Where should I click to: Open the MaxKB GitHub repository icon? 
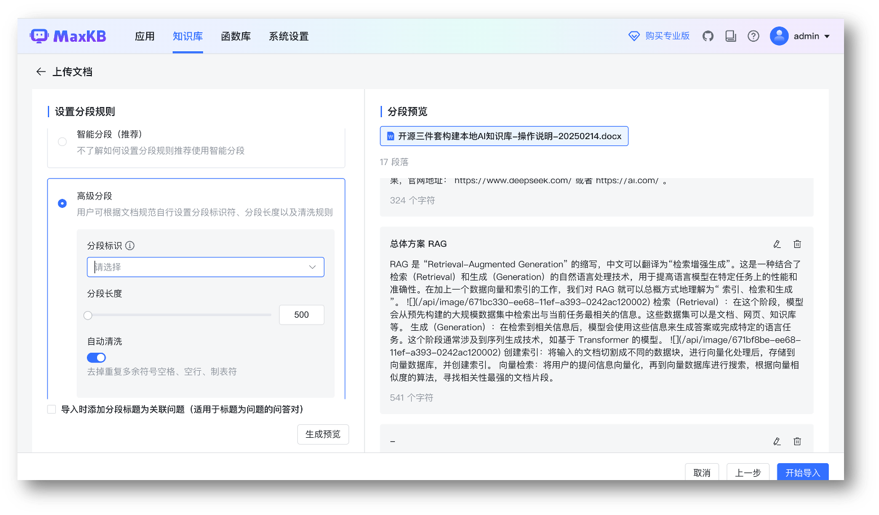pyautogui.click(x=708, y=35)
